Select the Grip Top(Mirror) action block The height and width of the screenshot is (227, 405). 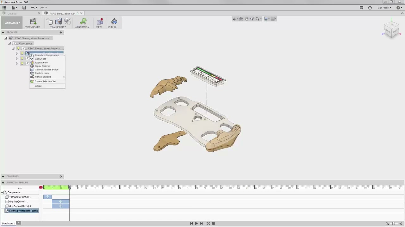[60, 201]
